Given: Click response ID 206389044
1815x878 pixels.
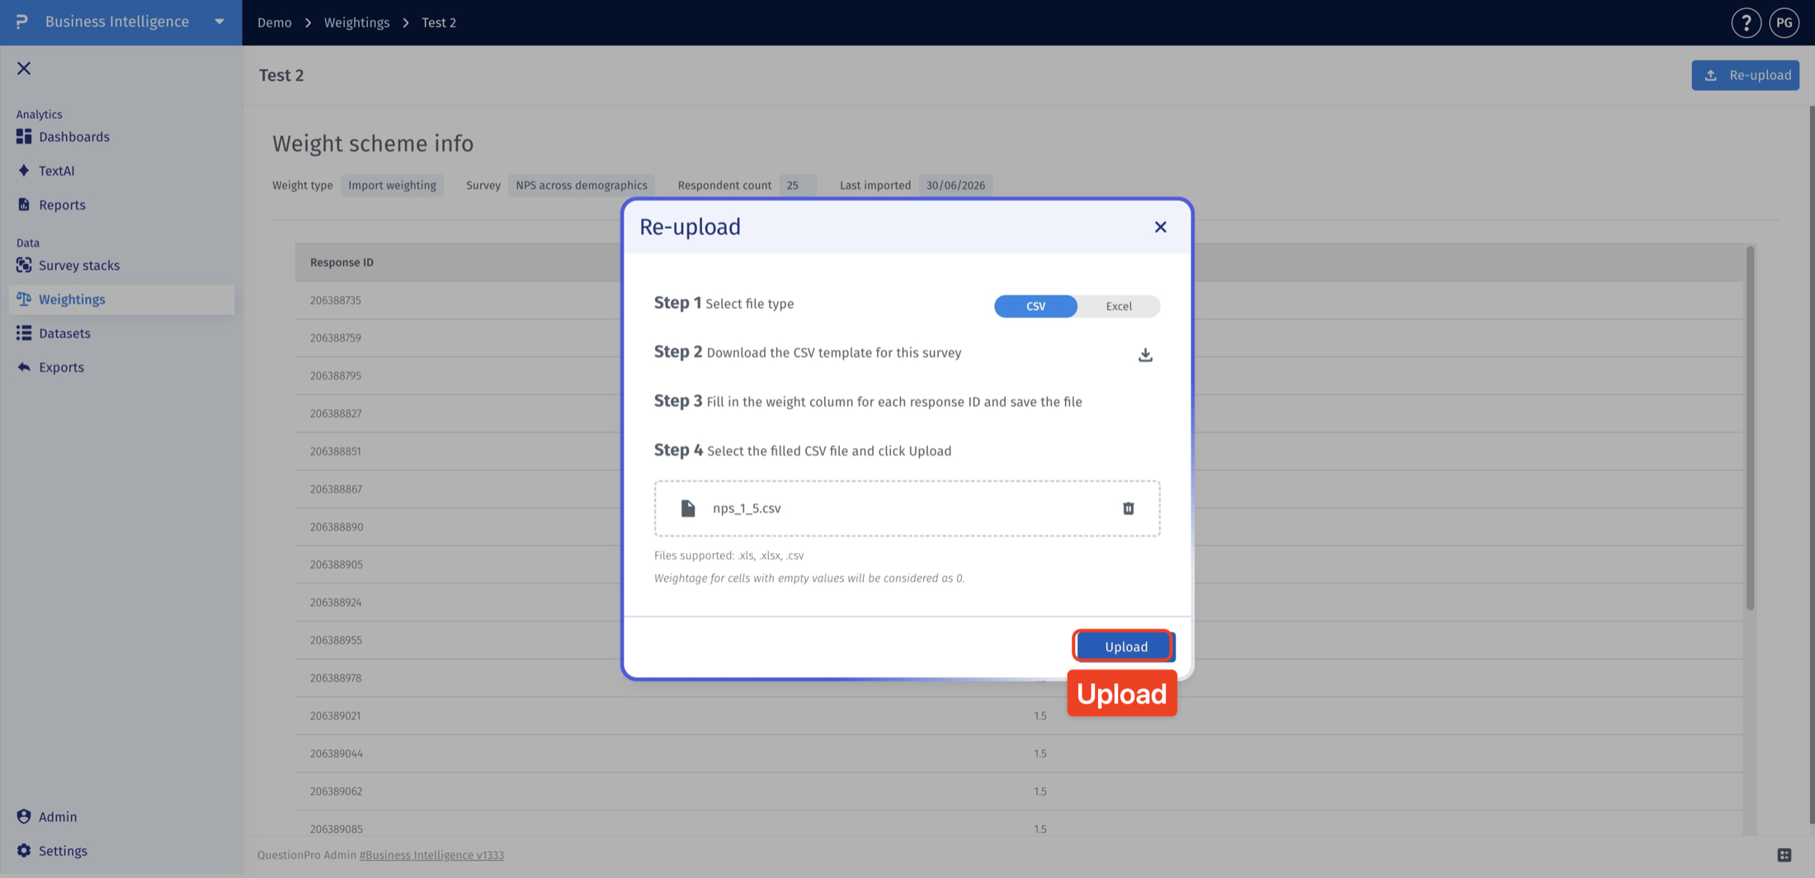Looking at the screenshot, I should pos(336,753).
